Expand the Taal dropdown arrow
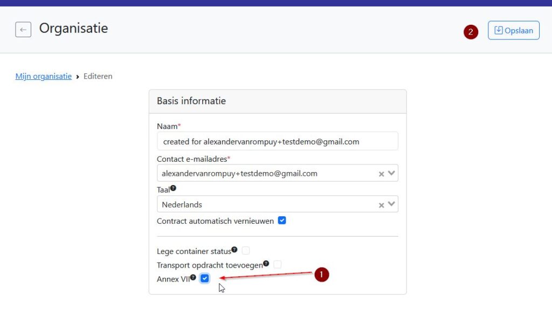Viewport: 552px width, 315px height. point(392,204)
